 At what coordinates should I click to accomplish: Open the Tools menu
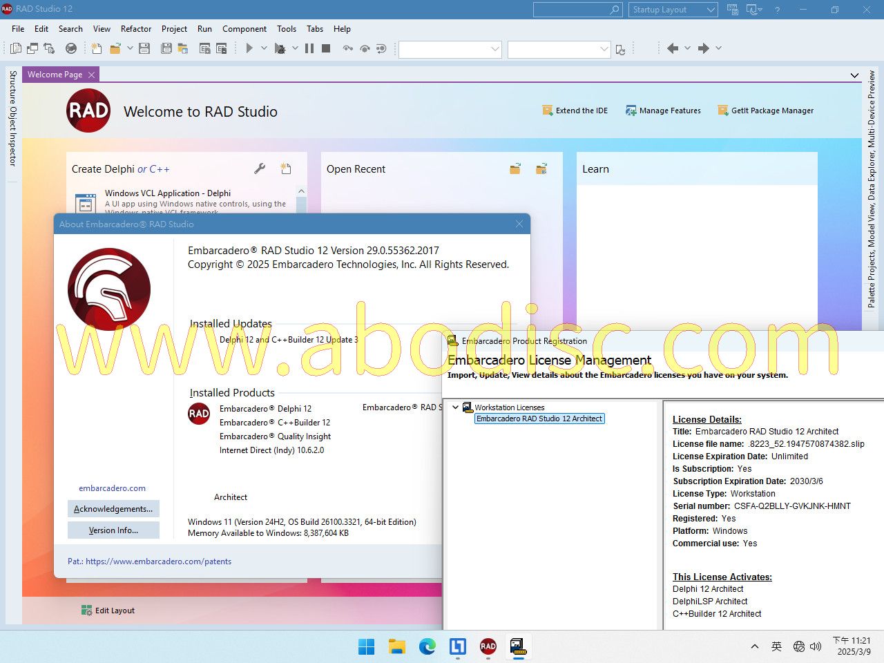click(x=287, y=29)
